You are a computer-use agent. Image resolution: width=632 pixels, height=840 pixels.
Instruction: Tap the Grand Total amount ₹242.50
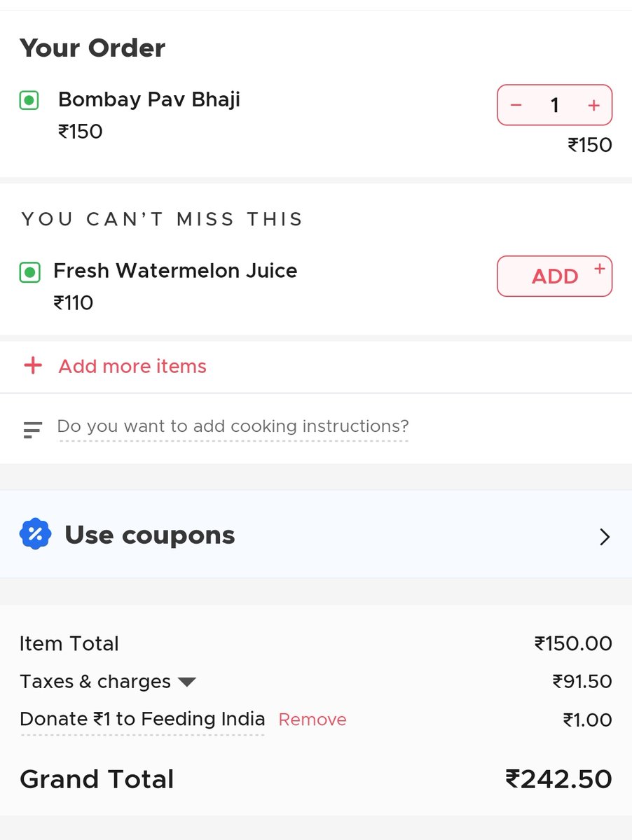[x=558, y=779]
